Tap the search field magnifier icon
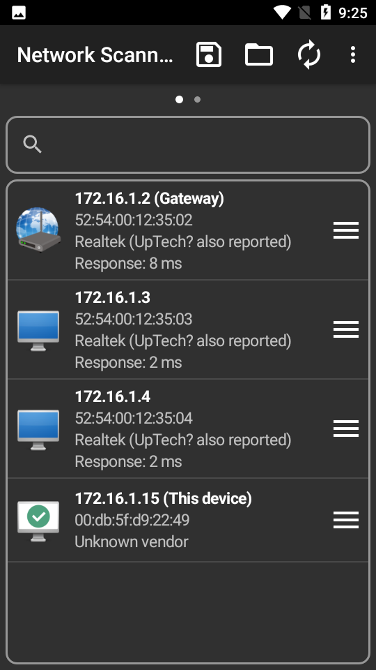Image resolution: width=376 pixels, height=670 pixels. pos(33,144)
